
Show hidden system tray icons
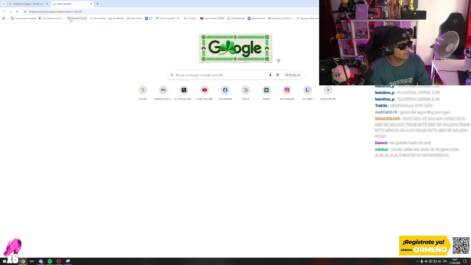tap(417, 261)
